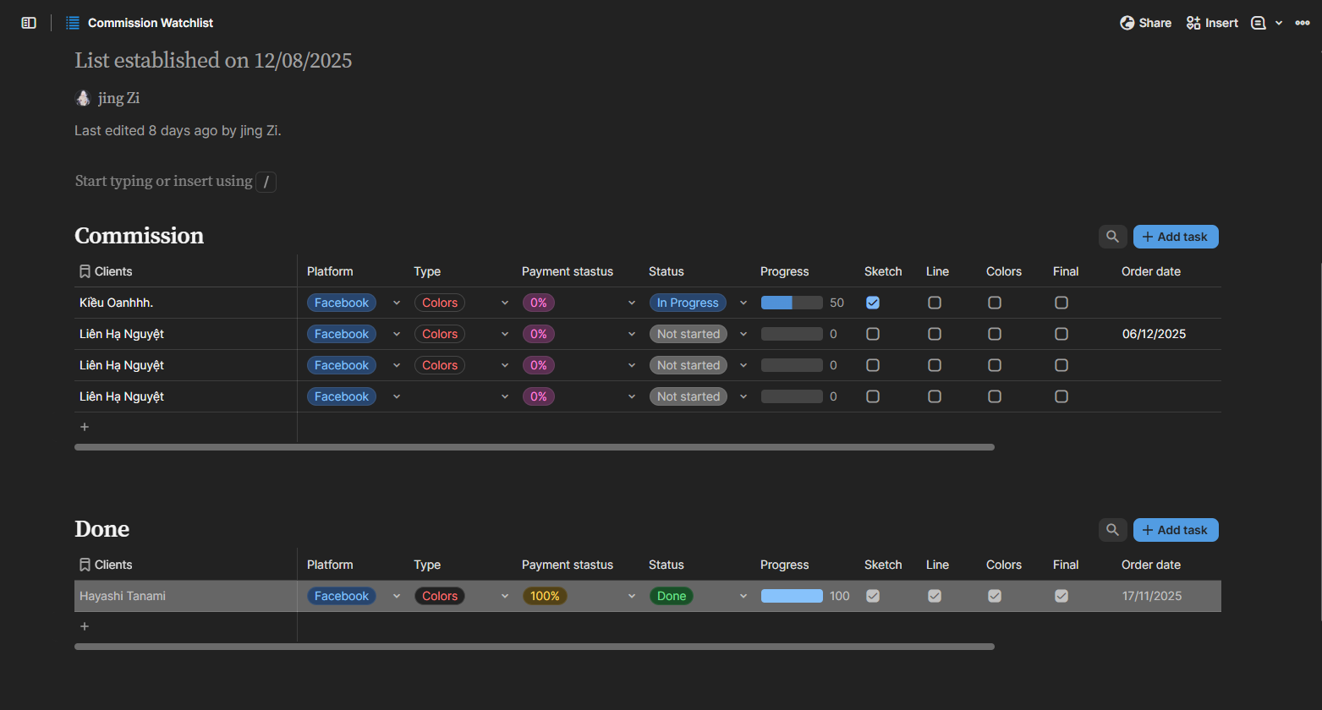1322x710 pixels.
Task: Check the Colors checkbox for Kiều Oanhhh.
Action: click(995, 303)
